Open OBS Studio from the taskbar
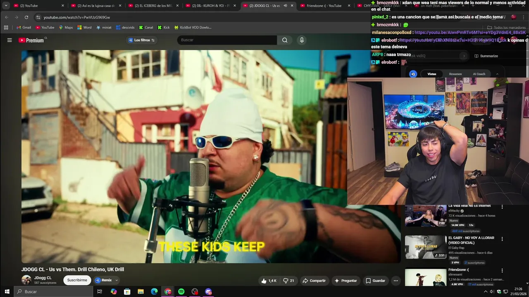 (195, 292)
